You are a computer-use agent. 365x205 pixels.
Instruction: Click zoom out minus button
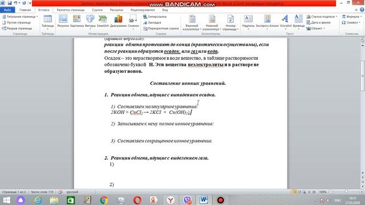pos(331,192)
